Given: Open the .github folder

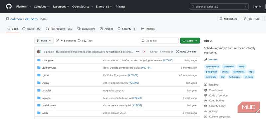Looking at the screenshot, I should click(x=46, y=75).
